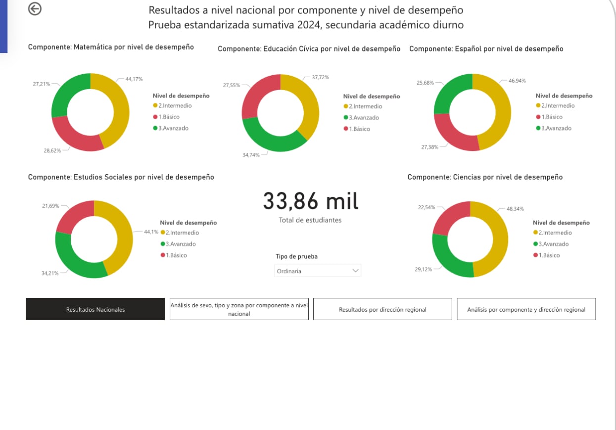Screen dimensions: 616x430
Task: Click the Ordinaria dropdown chevron arrow
Action: click(355, 271)
